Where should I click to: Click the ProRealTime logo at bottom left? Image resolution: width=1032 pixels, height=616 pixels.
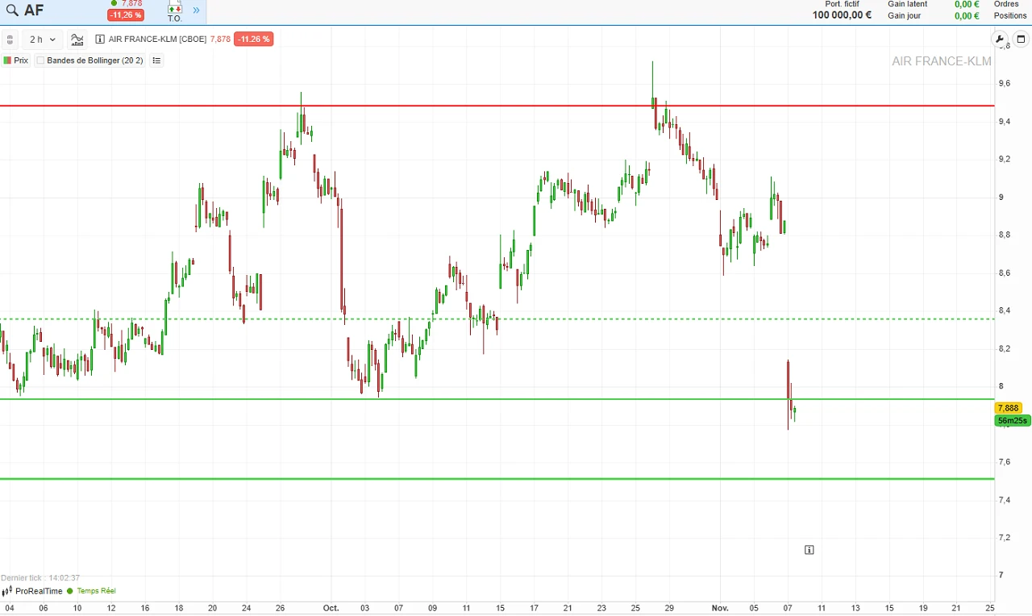pos(32,591)
